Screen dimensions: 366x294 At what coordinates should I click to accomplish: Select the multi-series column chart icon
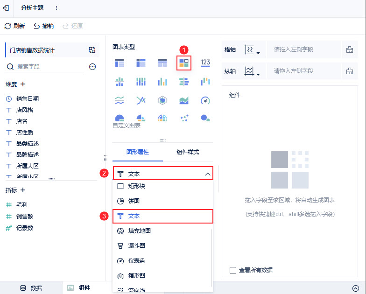coord(162,82)
